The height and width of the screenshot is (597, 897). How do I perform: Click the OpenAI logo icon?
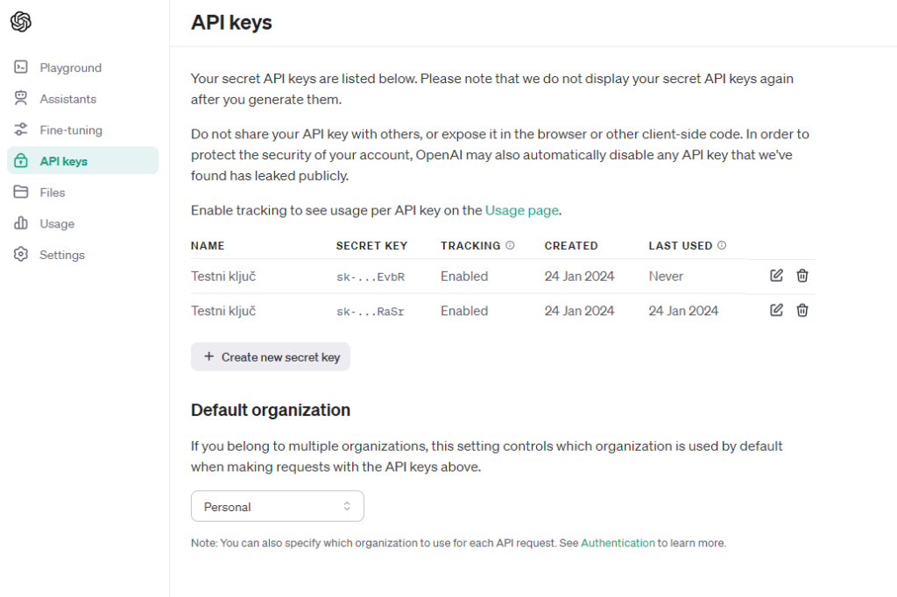[x=21, y=20]
